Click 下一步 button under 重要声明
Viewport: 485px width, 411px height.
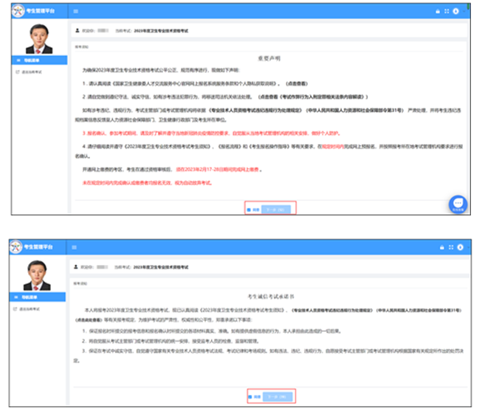[276, 210]
